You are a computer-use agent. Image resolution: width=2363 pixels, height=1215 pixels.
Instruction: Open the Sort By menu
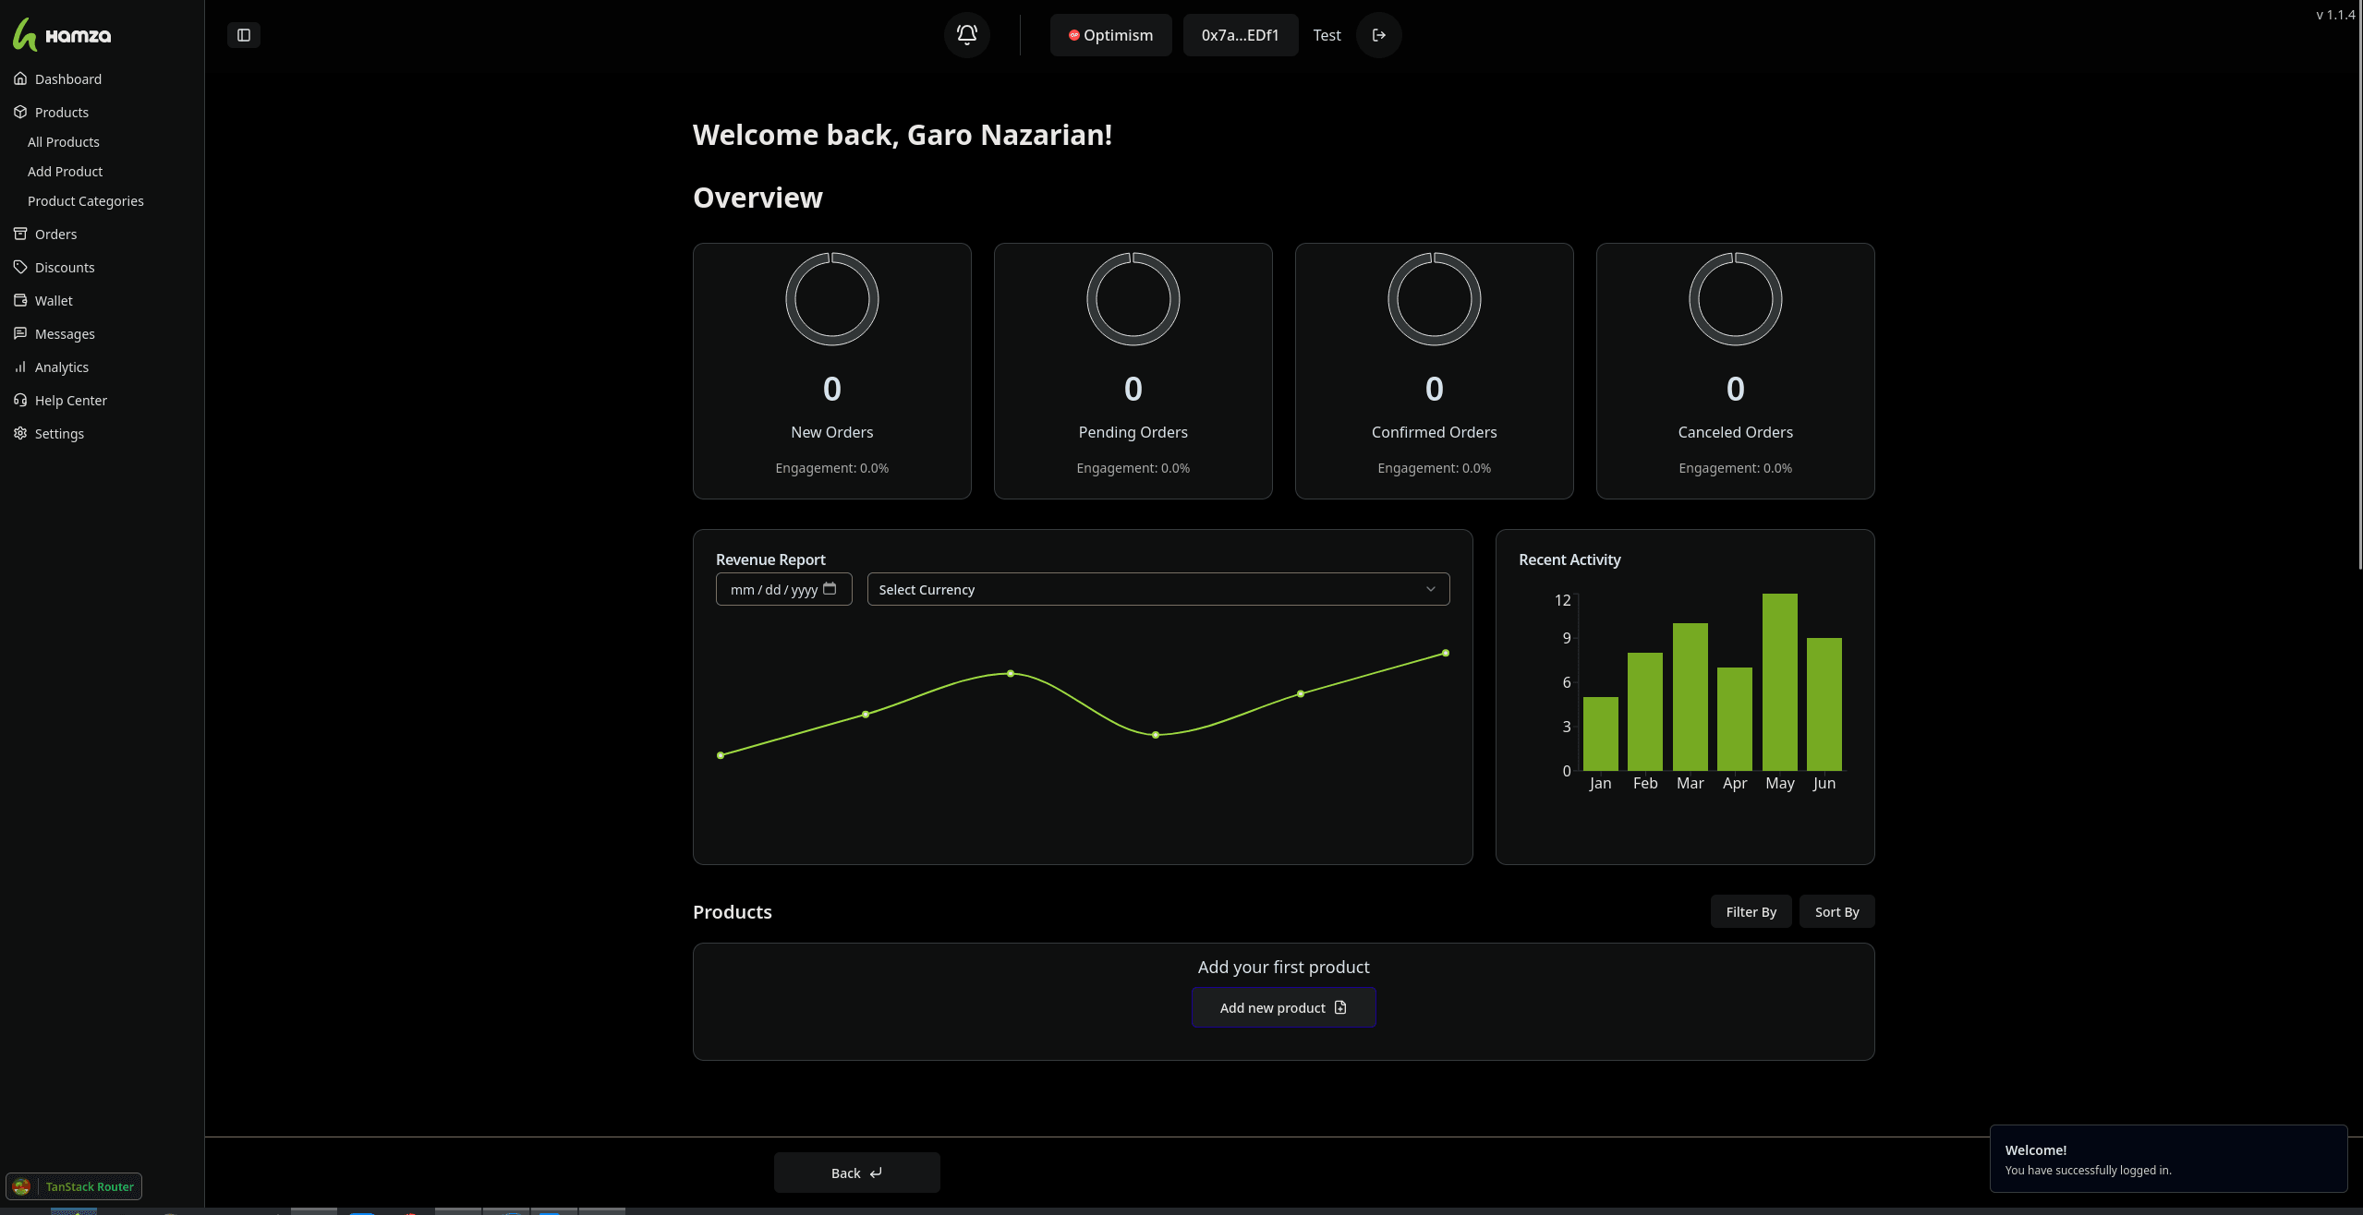[x=1836, y=911]
